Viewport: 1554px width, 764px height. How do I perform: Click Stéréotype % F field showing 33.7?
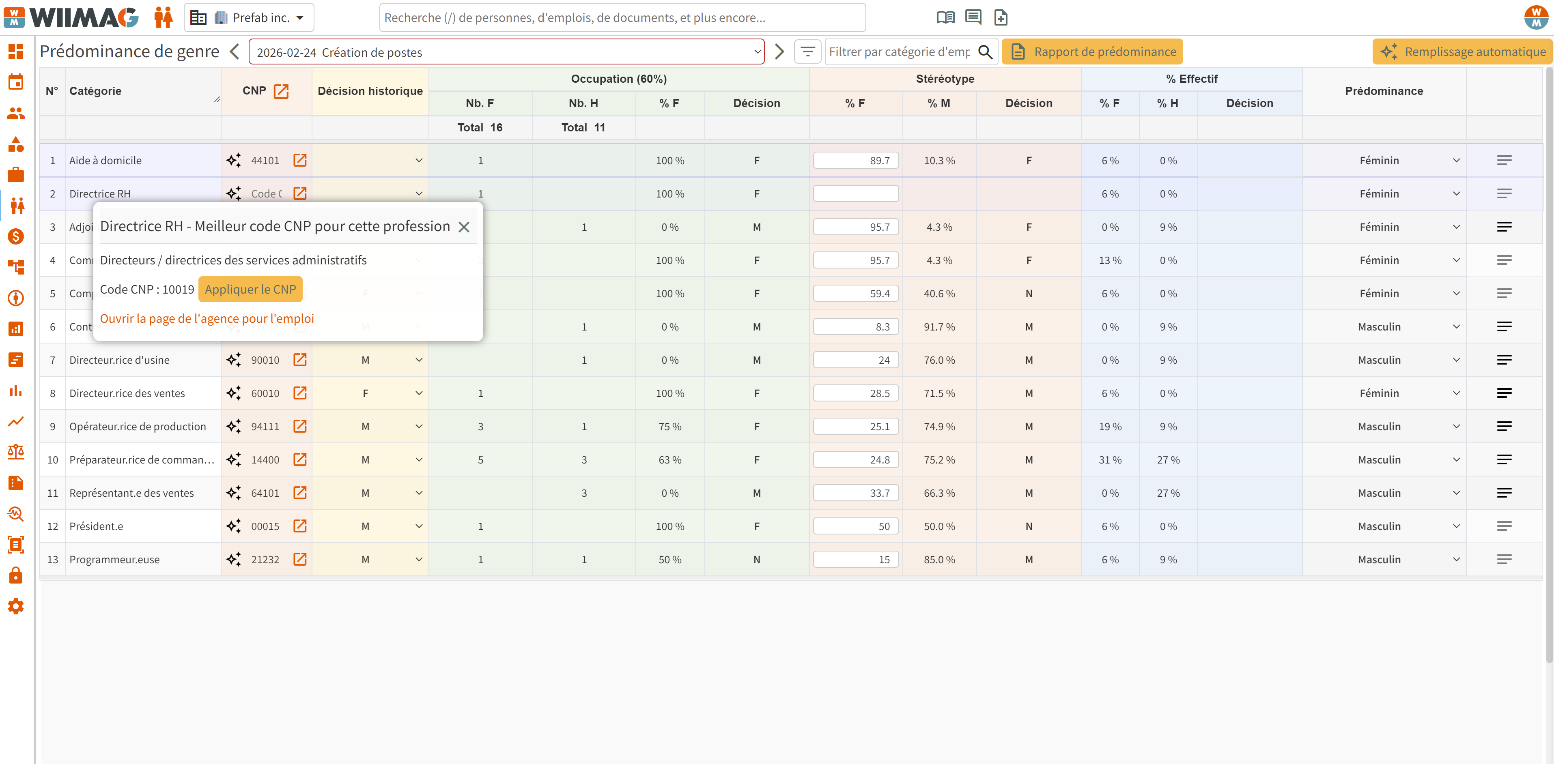(855, 493)
